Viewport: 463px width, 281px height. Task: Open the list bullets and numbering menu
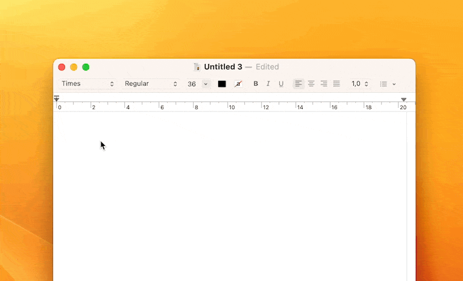coord(388,84)
